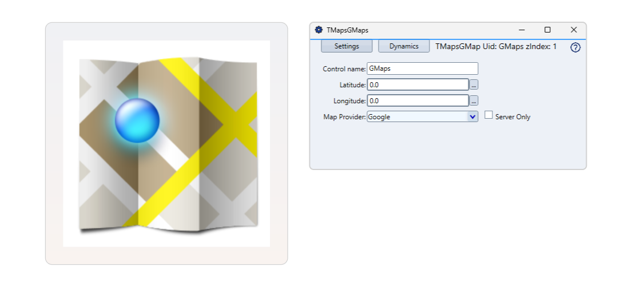
Task: Close the TMapsGMaps window
Action: pos(574,30)
